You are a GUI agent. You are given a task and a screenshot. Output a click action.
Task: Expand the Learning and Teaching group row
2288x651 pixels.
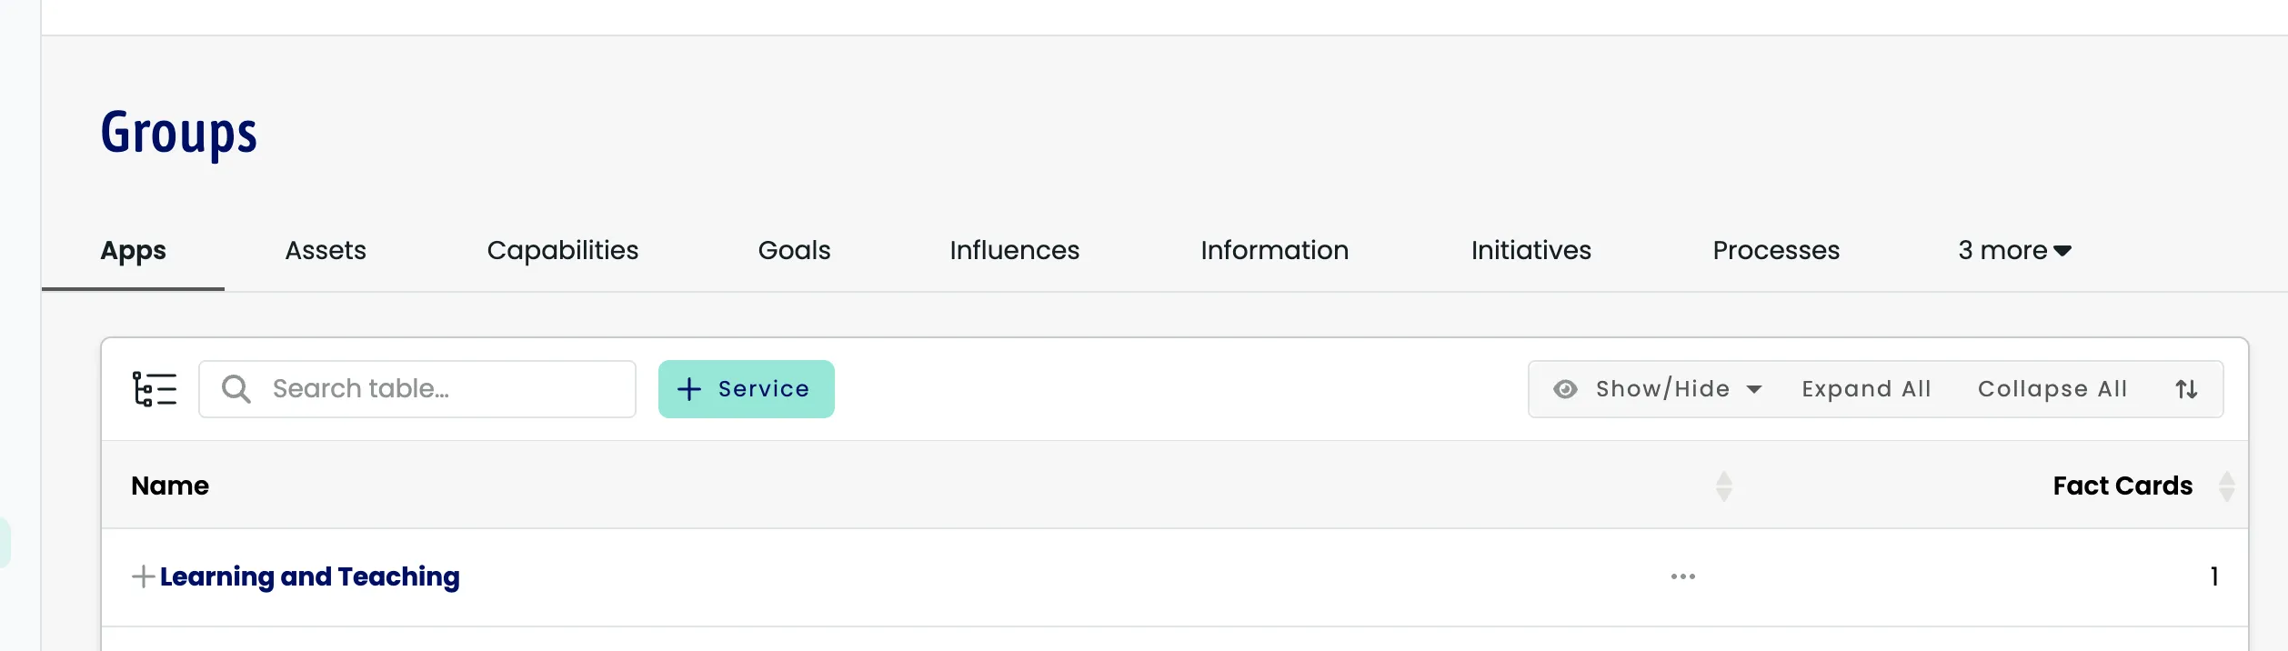[x=143, y=576]
